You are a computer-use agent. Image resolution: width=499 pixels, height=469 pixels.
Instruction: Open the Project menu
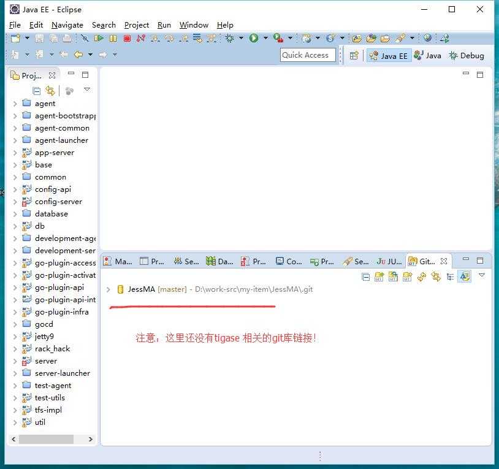(x=137, y=25)
